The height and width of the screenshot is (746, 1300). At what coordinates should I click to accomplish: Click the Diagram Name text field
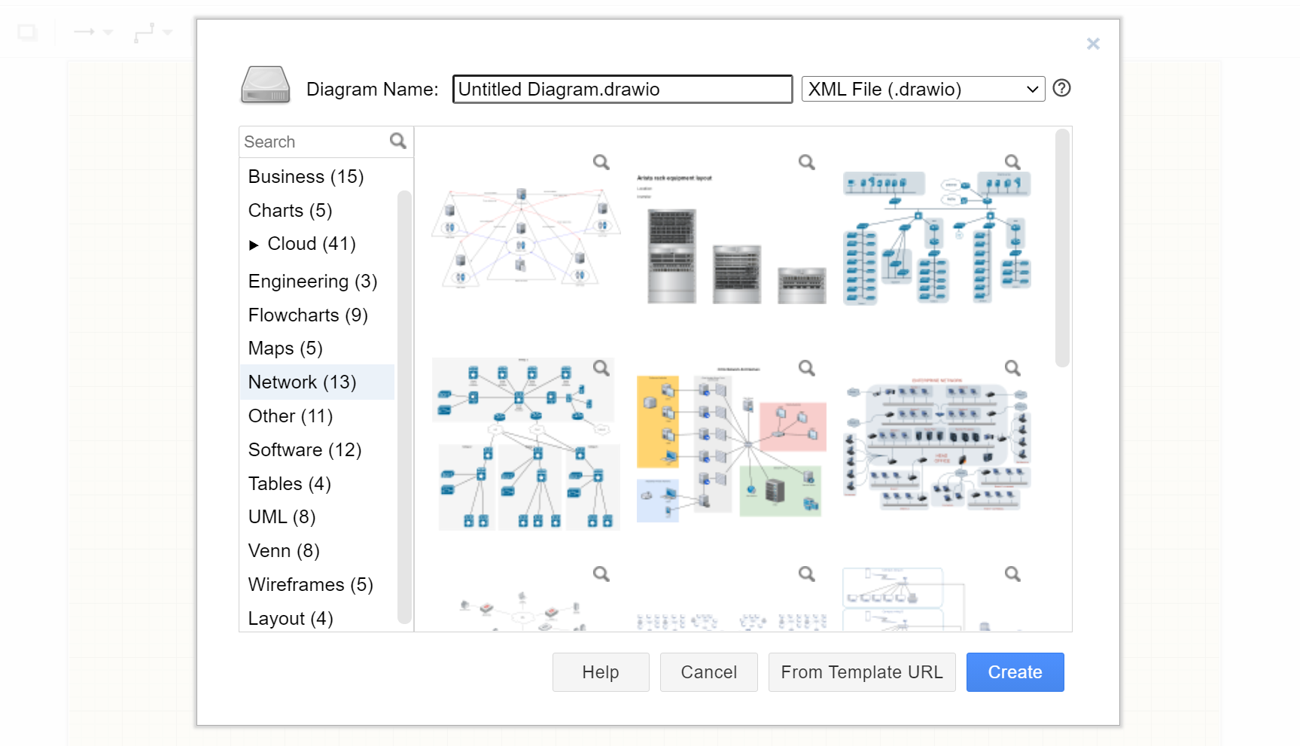622,89
